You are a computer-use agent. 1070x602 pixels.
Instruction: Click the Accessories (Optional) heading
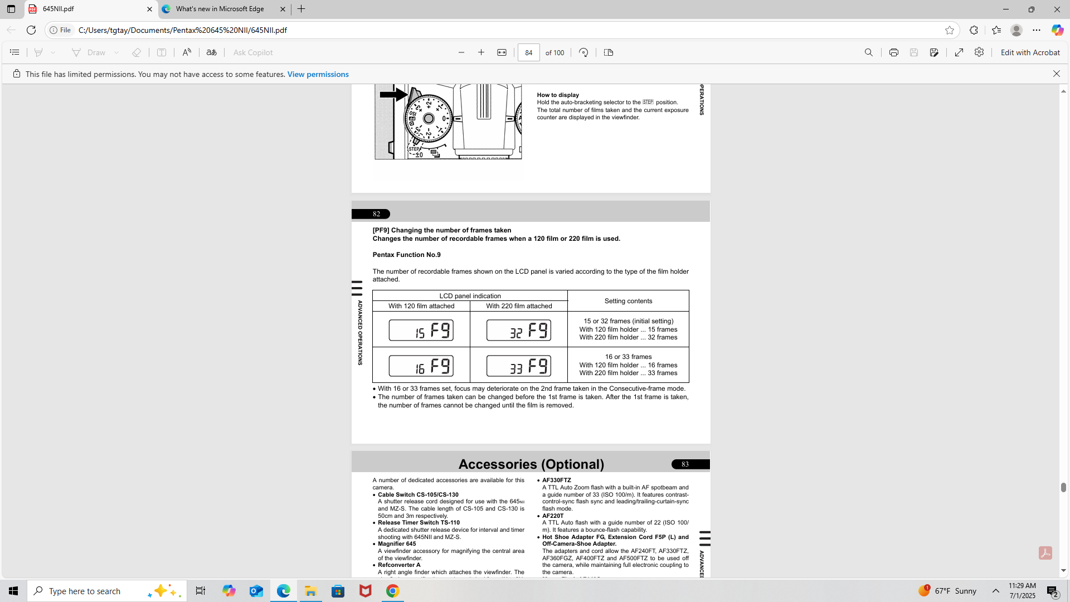pyautogui.click(x=531, y=464)
